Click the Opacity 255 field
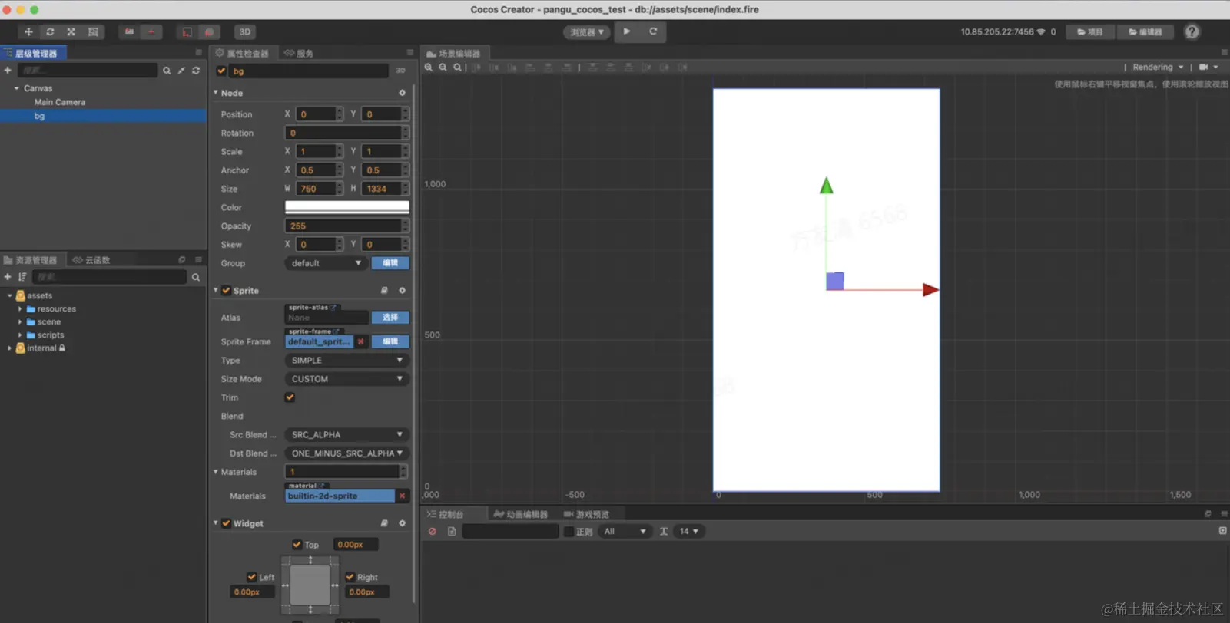 coord(343,226)
